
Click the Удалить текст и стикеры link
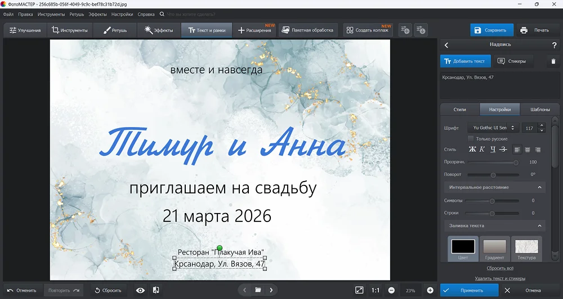click(x=499, y=278)
